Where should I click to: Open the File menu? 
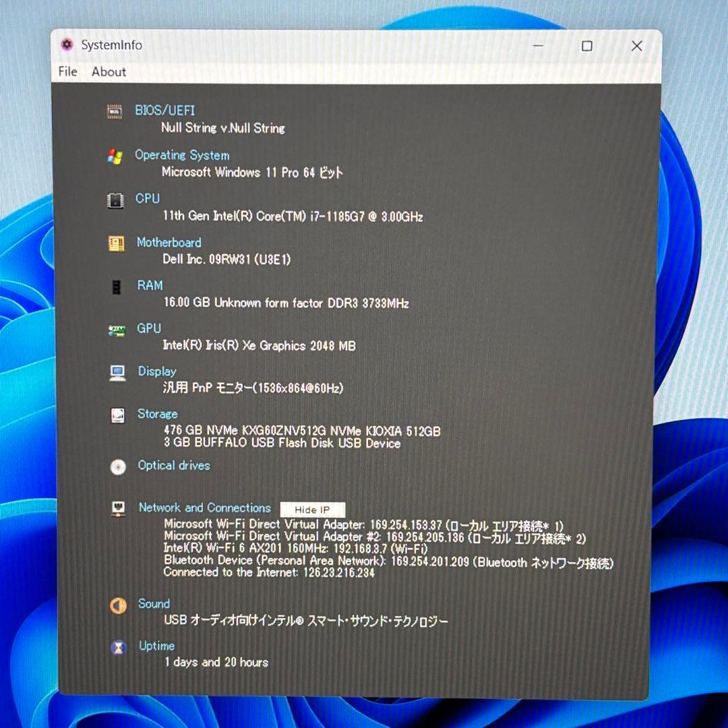(x=68, y=71)
